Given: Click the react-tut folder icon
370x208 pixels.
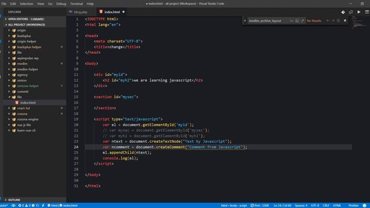Looking at the screenshot, I should (x=14, y=108).
